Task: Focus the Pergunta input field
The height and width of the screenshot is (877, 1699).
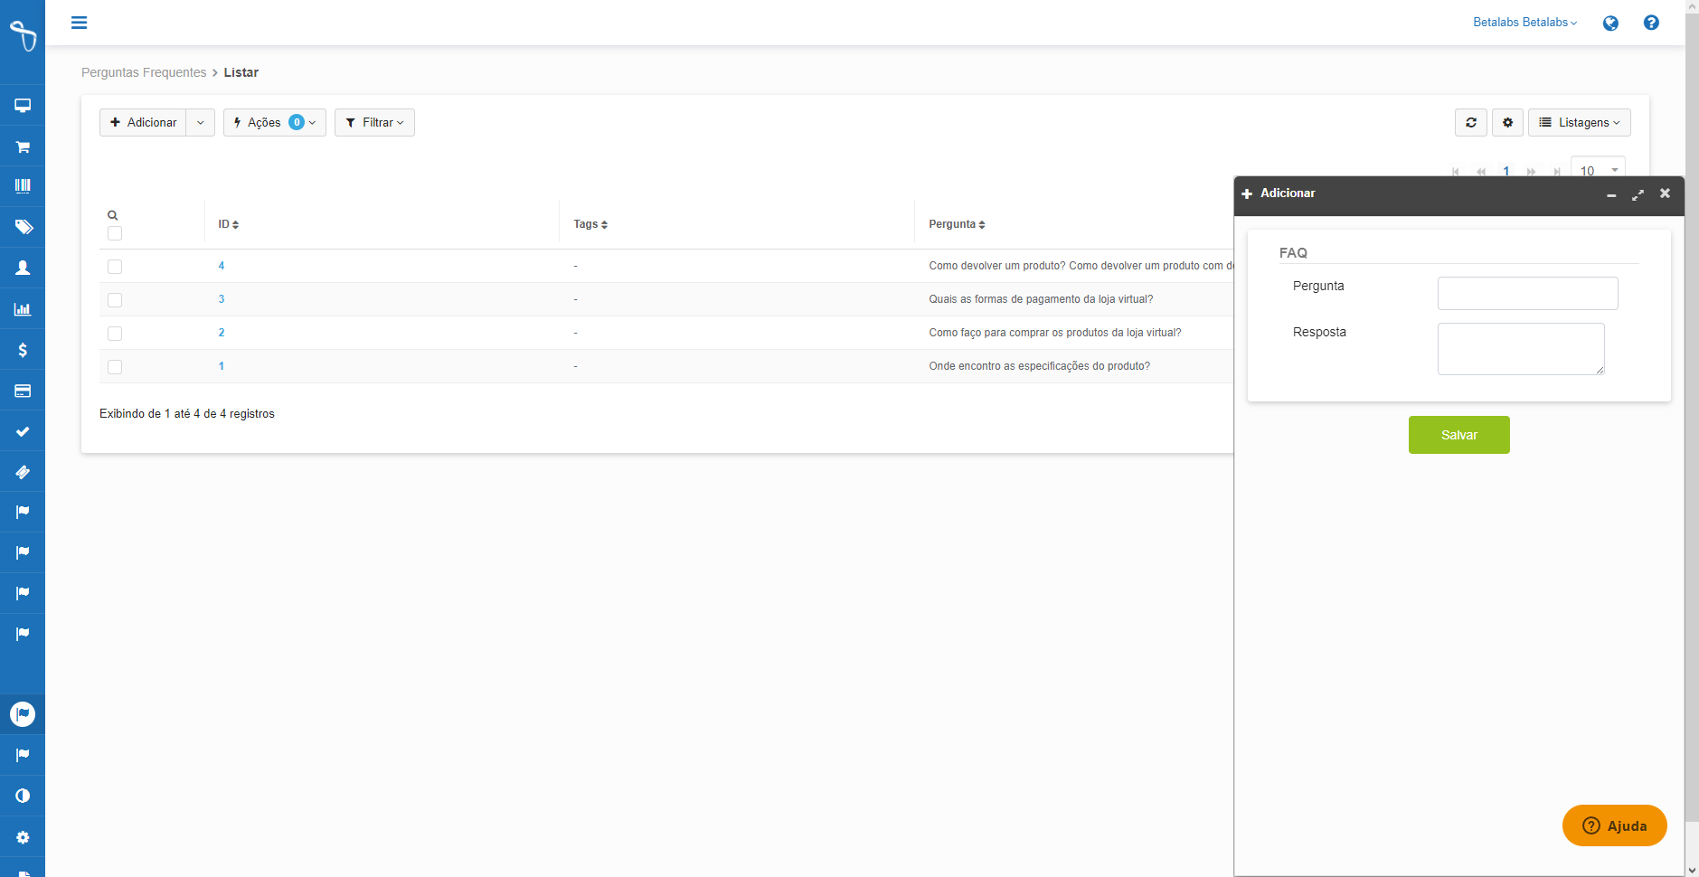Action: coord(1527,294)
